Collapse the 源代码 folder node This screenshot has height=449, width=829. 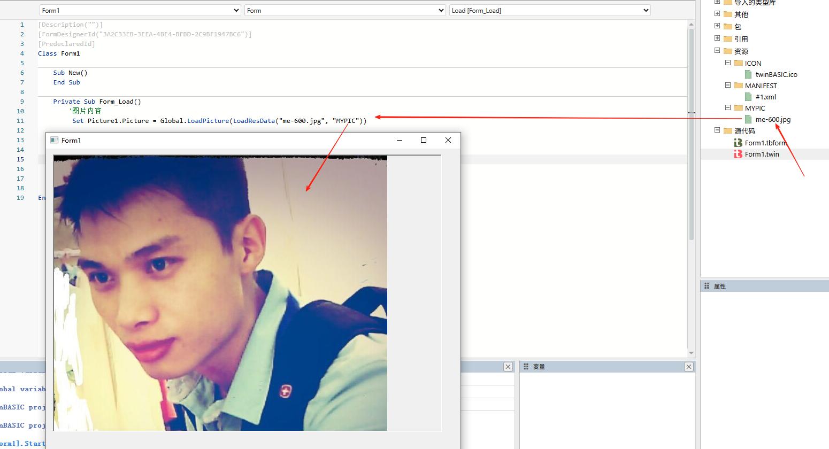[x=717, y=130]
